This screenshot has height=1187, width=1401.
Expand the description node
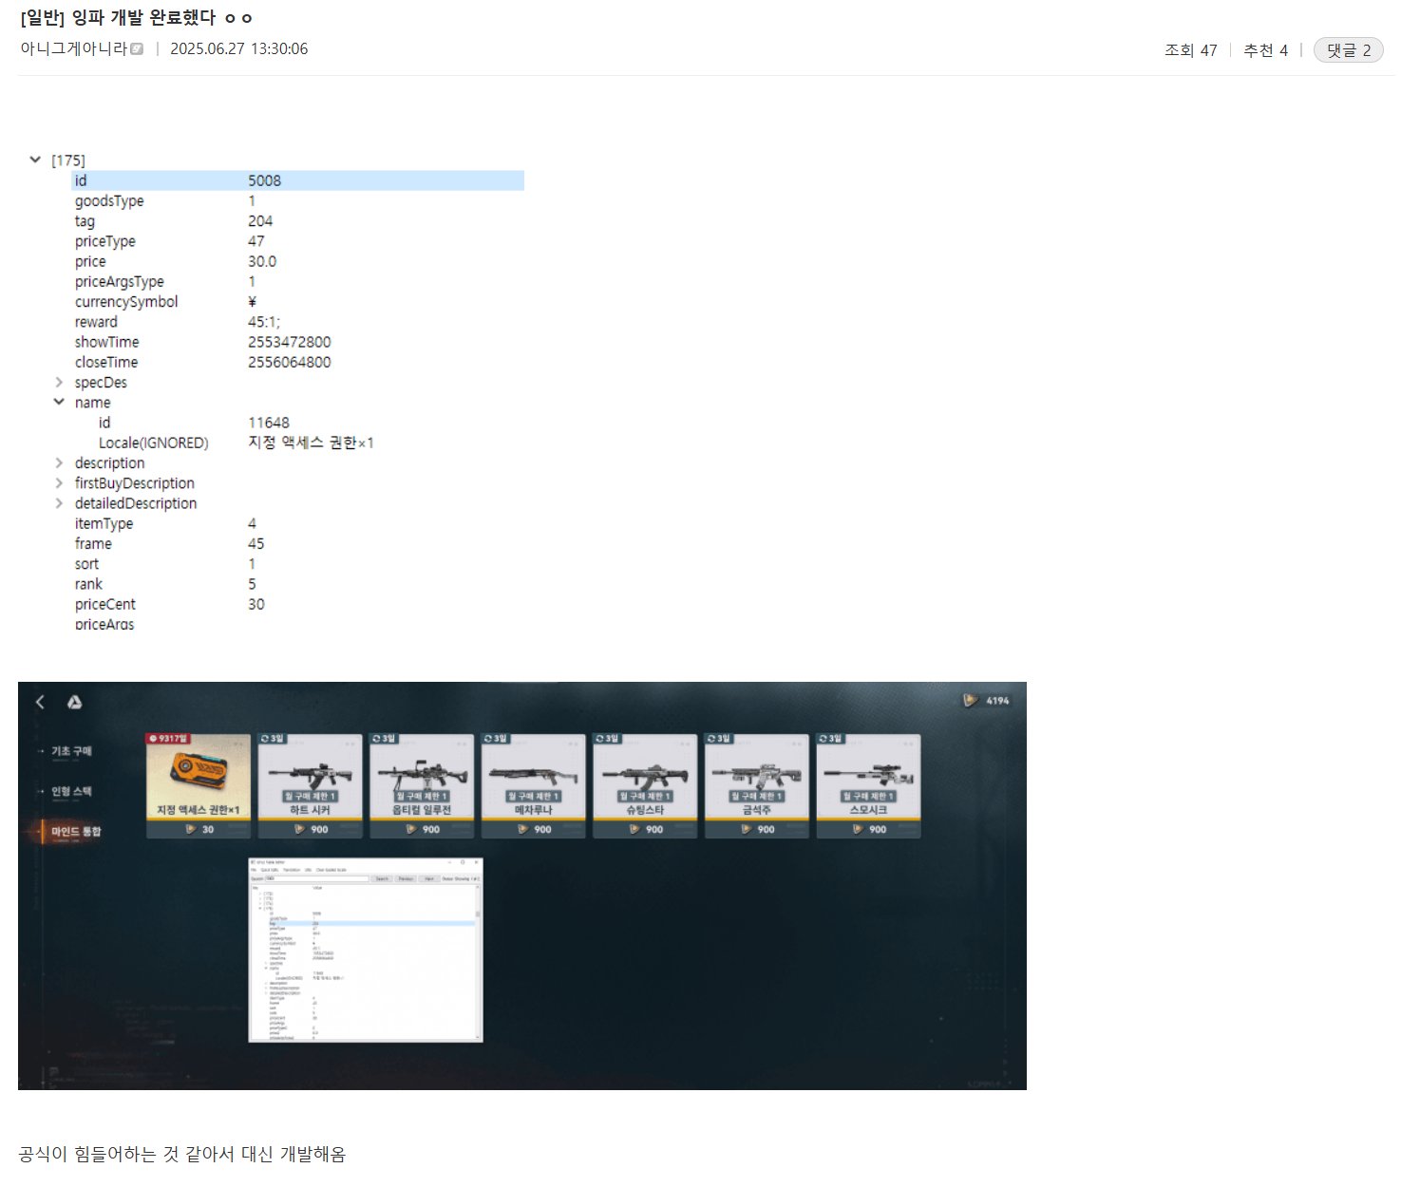pos(59,463)
